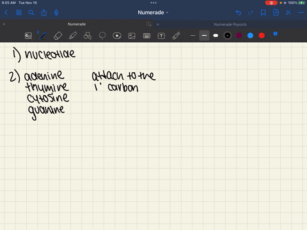The width and height of the screenshot is (307, 230).
Task: Select the text box tool
Action: (x=161, y=36)
